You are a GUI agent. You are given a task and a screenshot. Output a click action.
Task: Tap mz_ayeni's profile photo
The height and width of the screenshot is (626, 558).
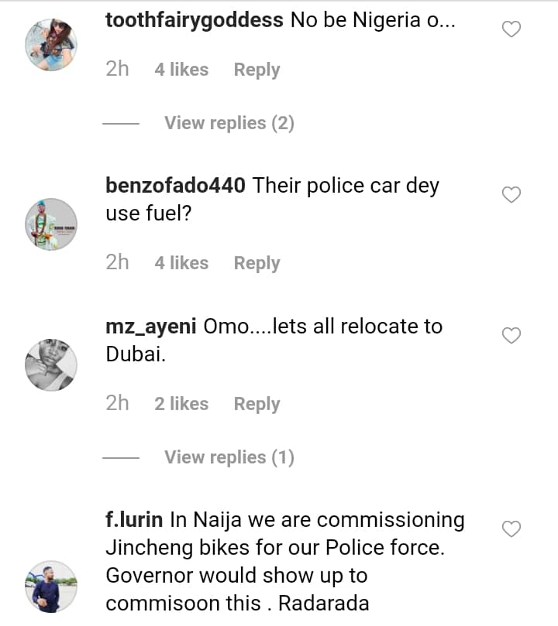(x=51, y=364)
